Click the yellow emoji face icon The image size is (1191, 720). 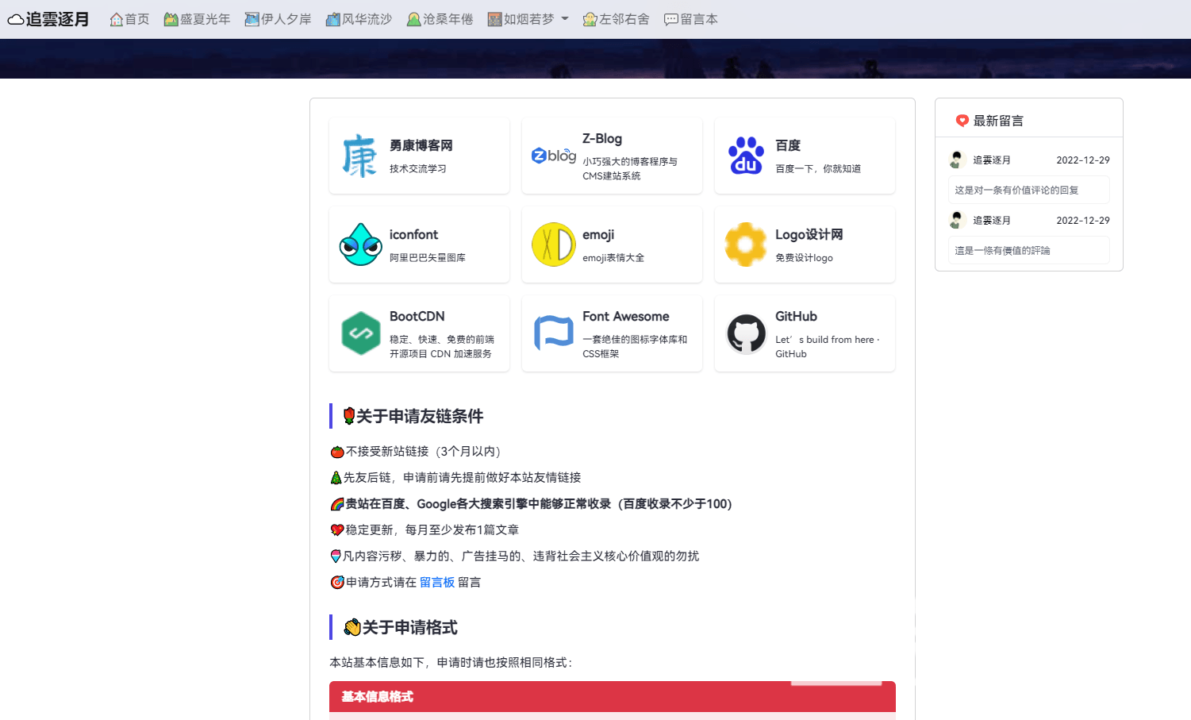(553, 244)
